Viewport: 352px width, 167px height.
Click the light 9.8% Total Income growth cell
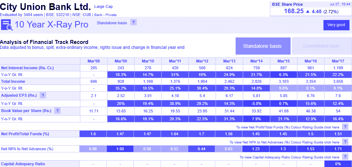point(283,88)
